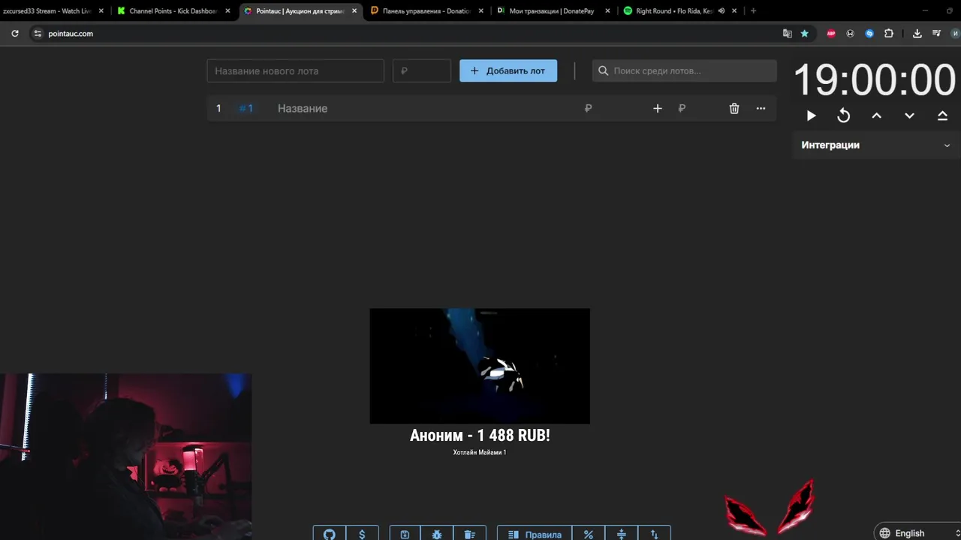Click the site info icon in address bar
Screen dimensions: 961x540
38,33
